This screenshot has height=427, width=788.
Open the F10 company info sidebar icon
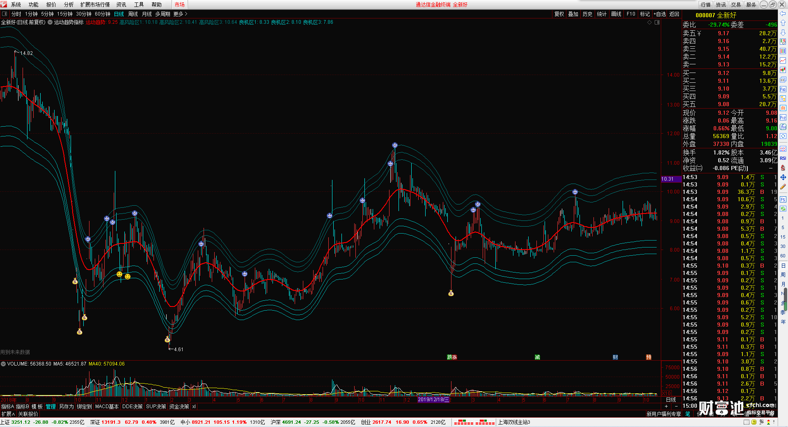783,89
